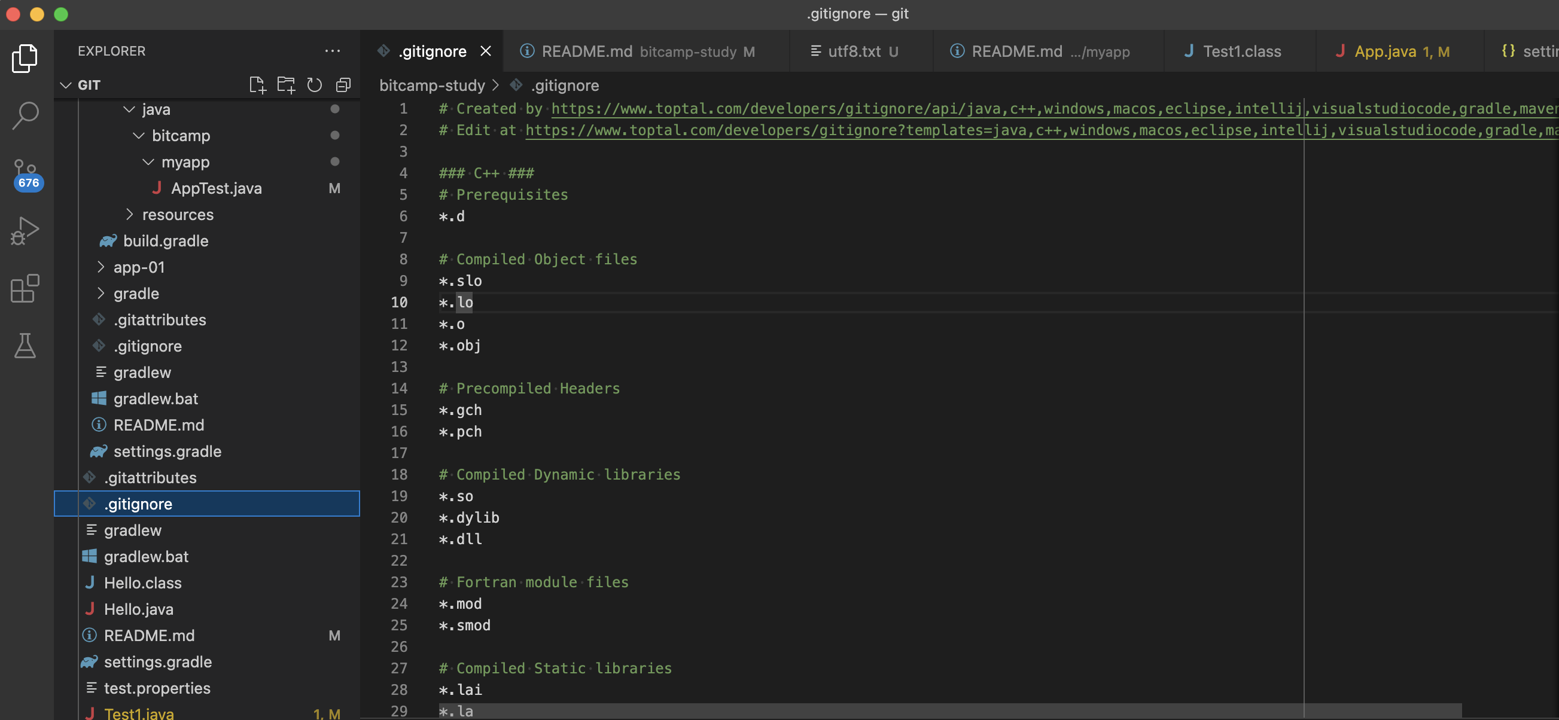Switch to README.md myapp tab
This screenshot has width=1559, height=720.
tap(1048, 51)
